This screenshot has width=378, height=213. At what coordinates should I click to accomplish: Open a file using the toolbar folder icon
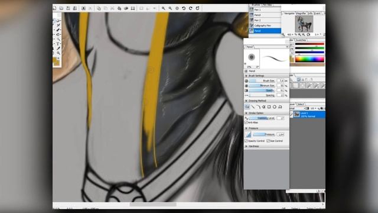(x=61, y=8)
